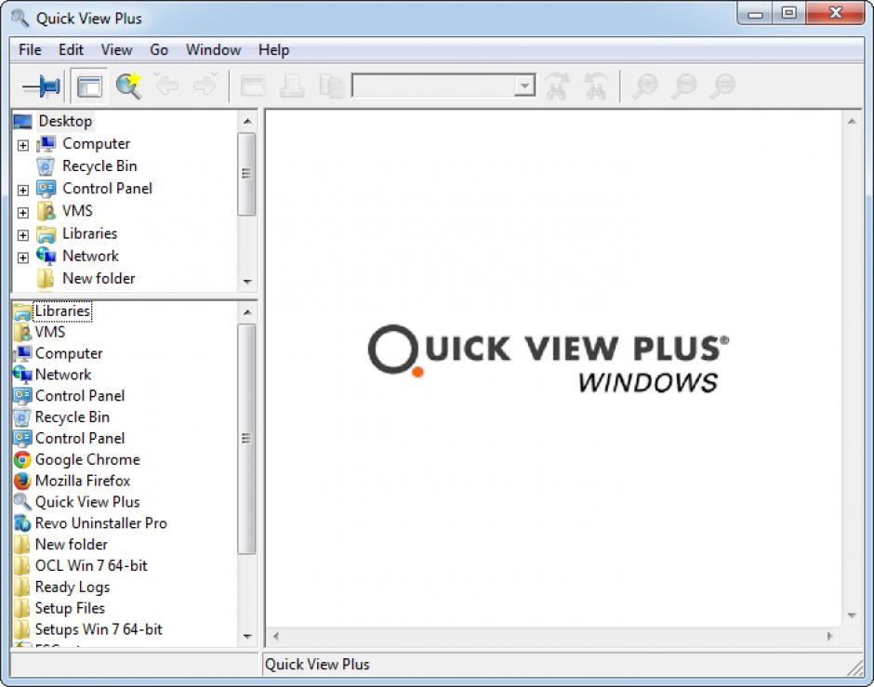Select Computer in the file list

pyautogui.click(x=69, y=353)
